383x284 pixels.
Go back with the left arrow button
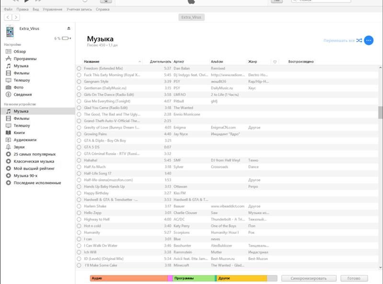pyautogui.click(x=8, y=17)
